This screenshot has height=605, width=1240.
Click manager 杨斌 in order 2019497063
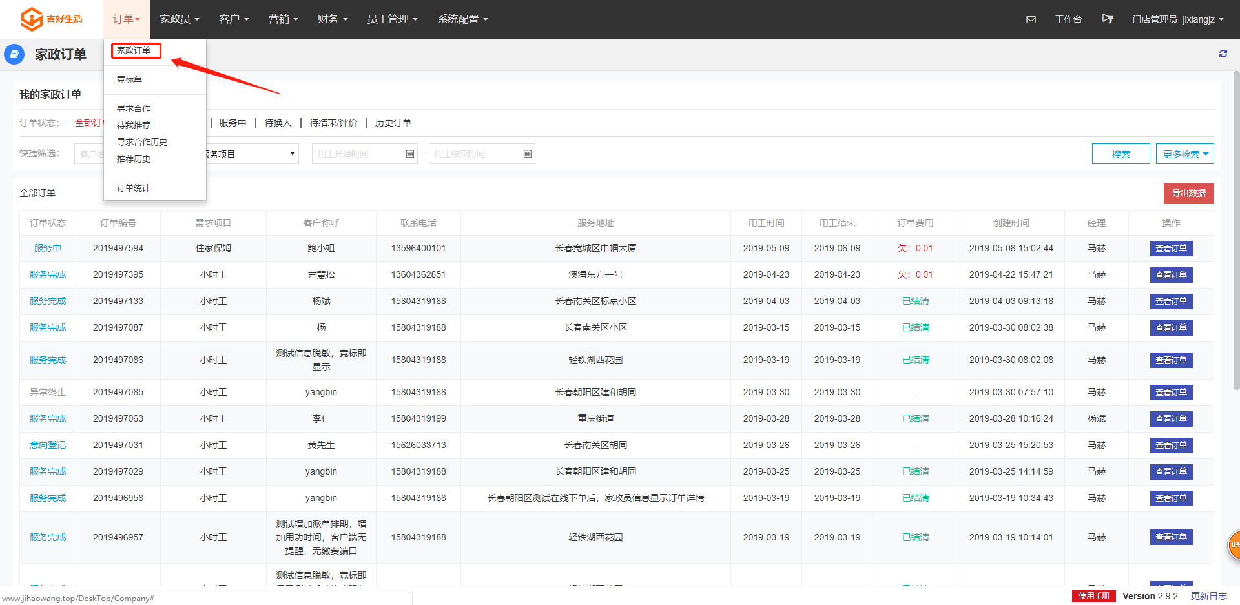[x=1097, y=418]
